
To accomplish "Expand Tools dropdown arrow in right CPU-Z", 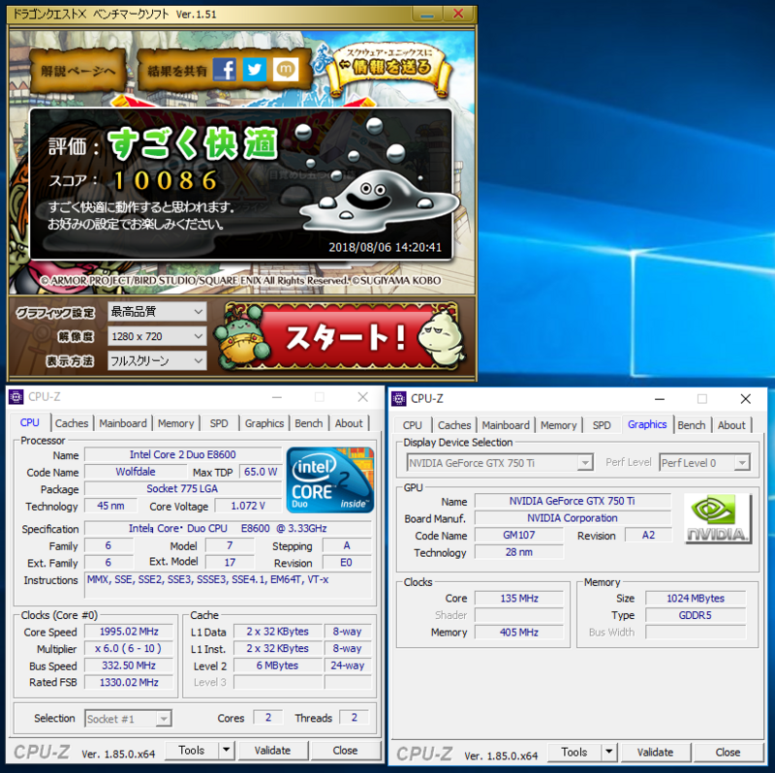I will (x=609, y=753).
